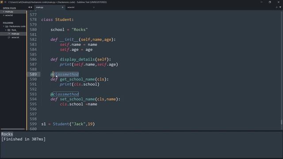Click 'Rocks' output in build panel
This screenshot has height=159, width=283.
pos(7,134)
